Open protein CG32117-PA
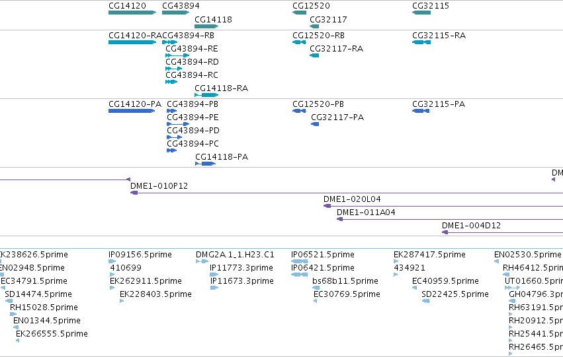Screen dimensions: 563x357 point(315,124)
